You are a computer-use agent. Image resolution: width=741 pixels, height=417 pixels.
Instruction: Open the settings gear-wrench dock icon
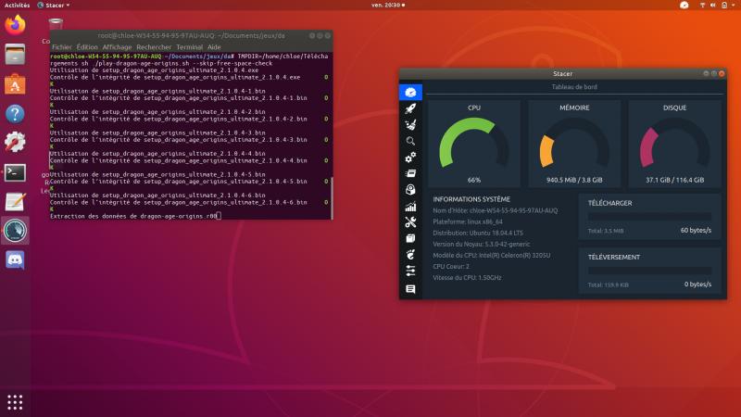[x=15, y=143]
